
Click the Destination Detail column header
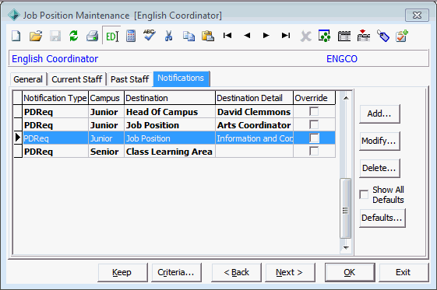(254, 98)
